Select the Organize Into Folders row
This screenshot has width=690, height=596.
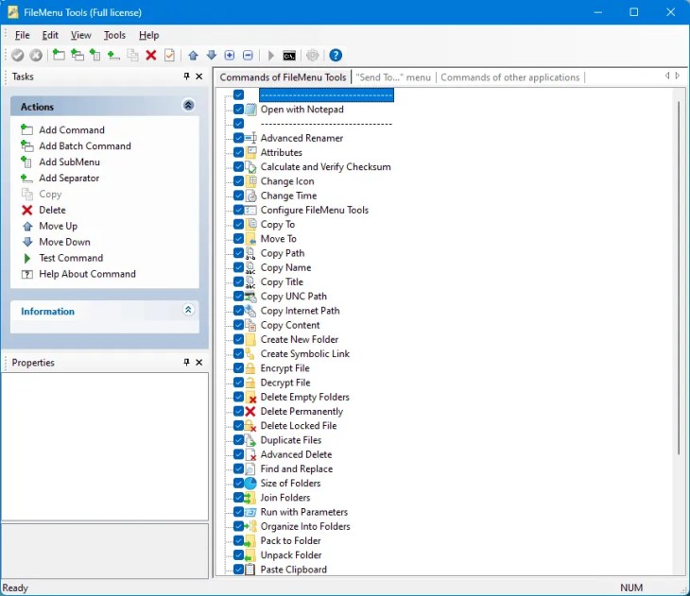305,526
